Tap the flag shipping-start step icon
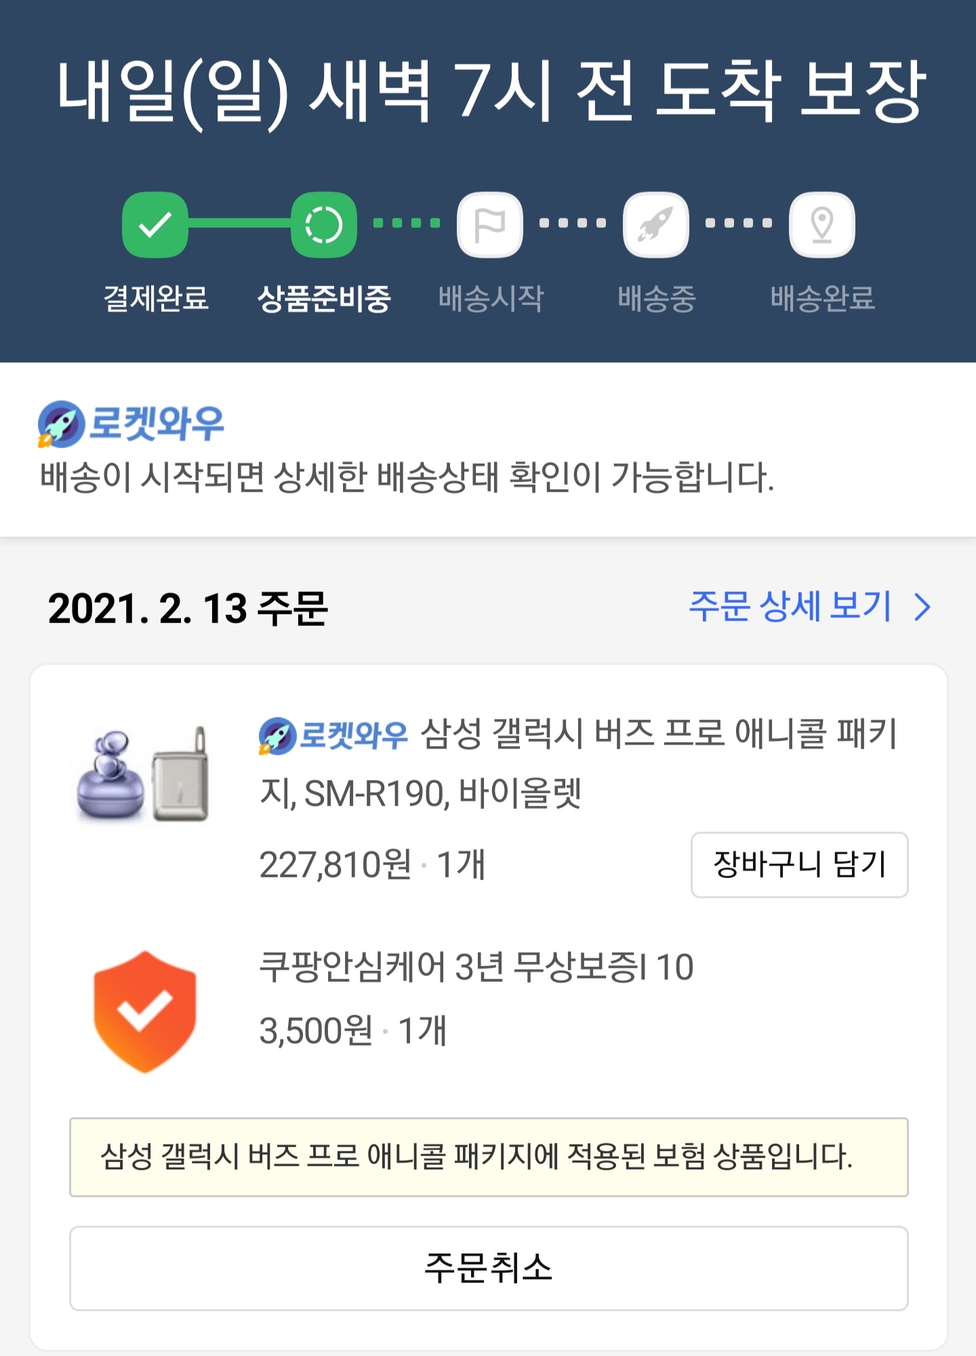 point(489,224)
